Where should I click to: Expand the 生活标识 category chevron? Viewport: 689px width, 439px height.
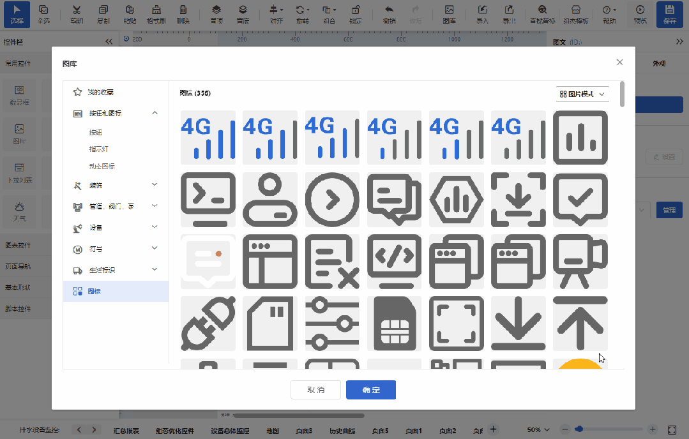[155, 269]
